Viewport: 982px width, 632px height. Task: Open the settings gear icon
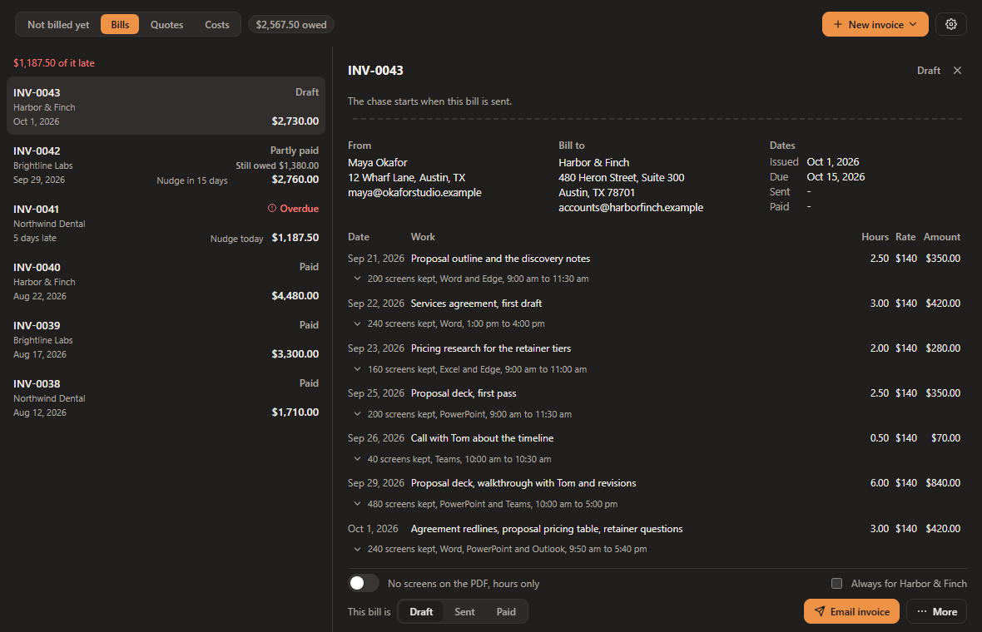pyautogui.click(x=950, y=24)
